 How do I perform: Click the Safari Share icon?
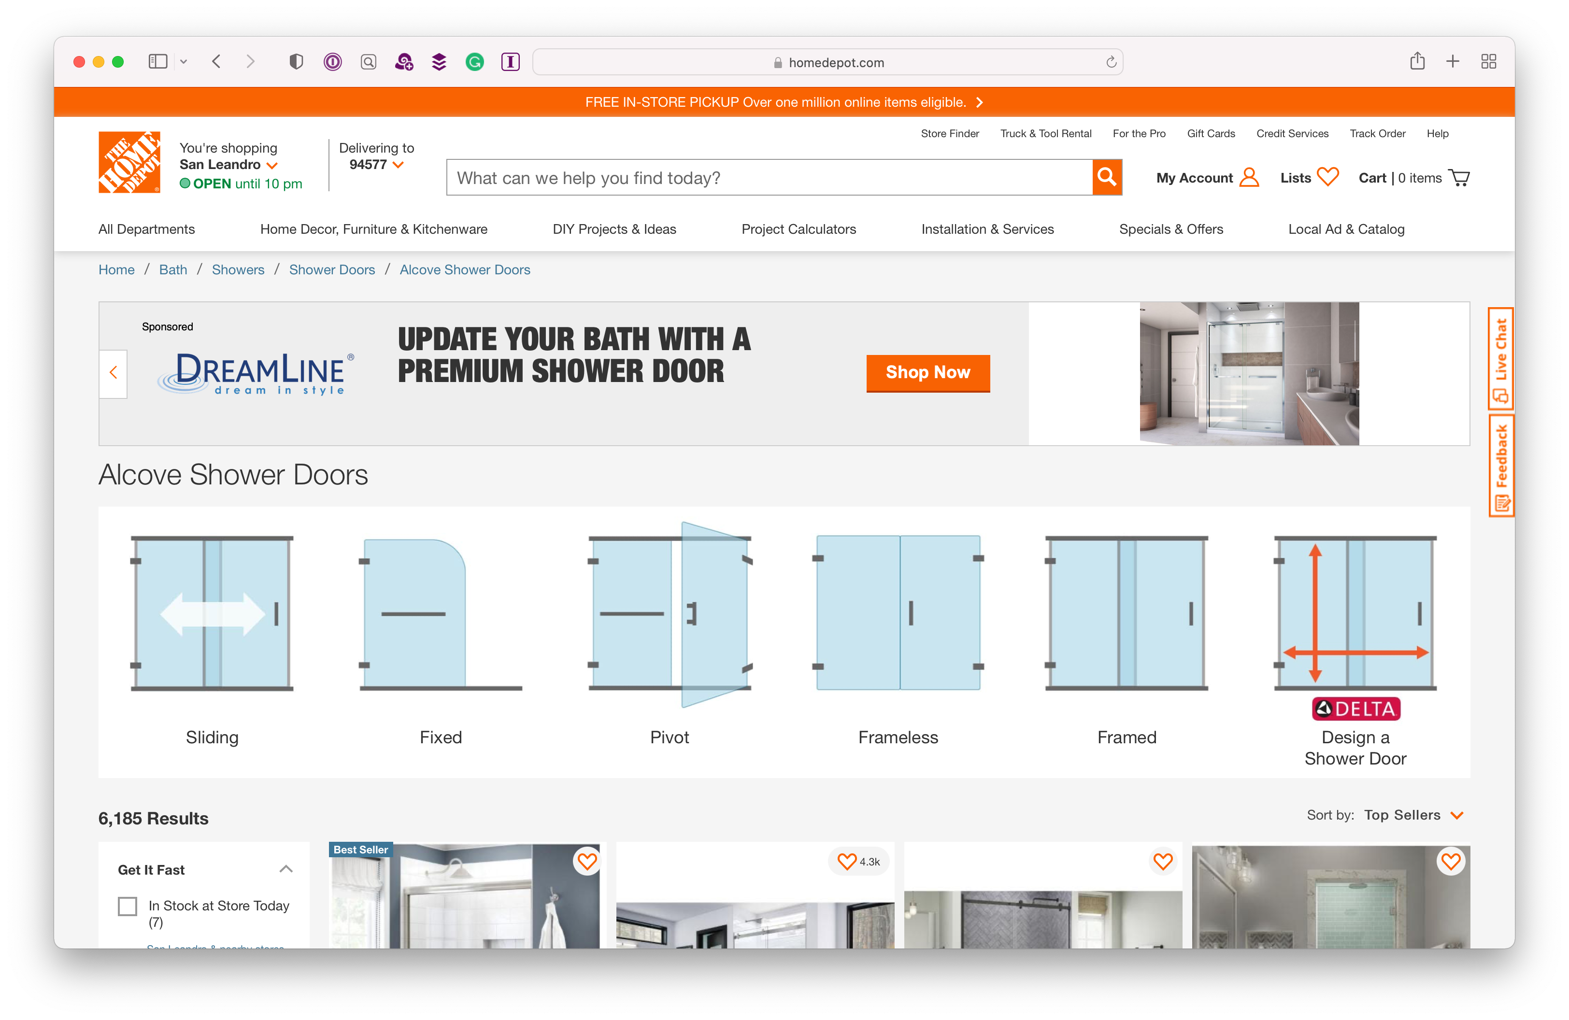pos(1417,61)
